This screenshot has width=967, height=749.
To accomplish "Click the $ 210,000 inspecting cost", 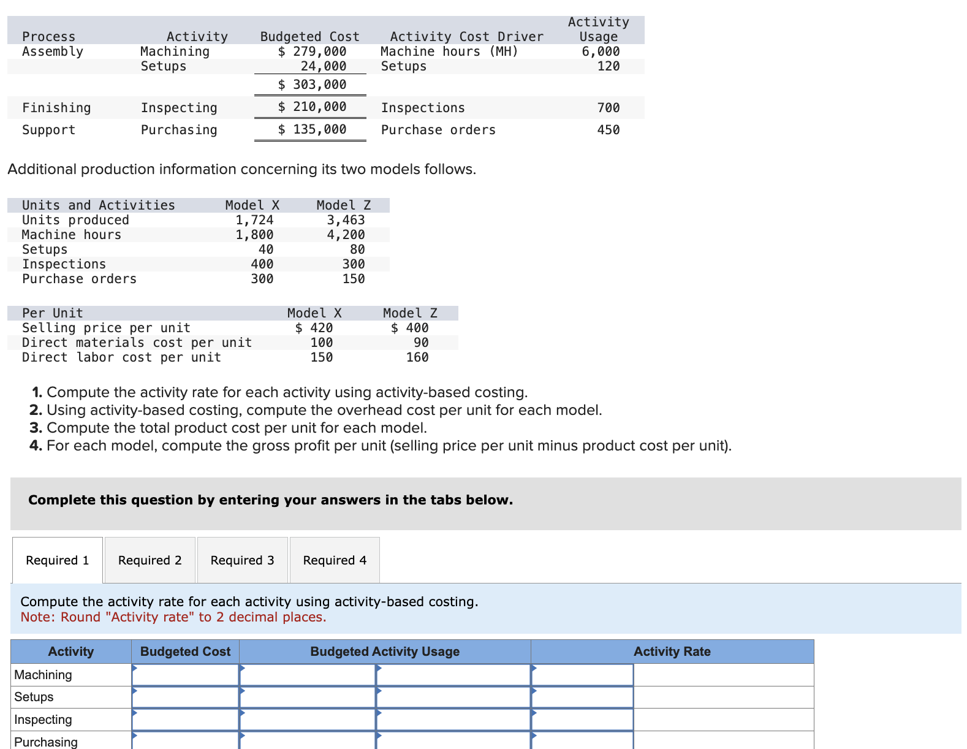I will tap(312, 107).
